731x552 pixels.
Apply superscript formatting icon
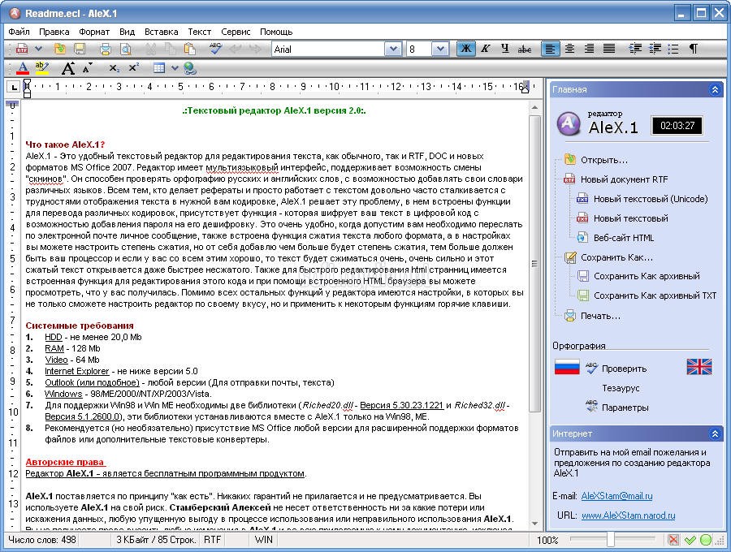[x=133, y=68]
